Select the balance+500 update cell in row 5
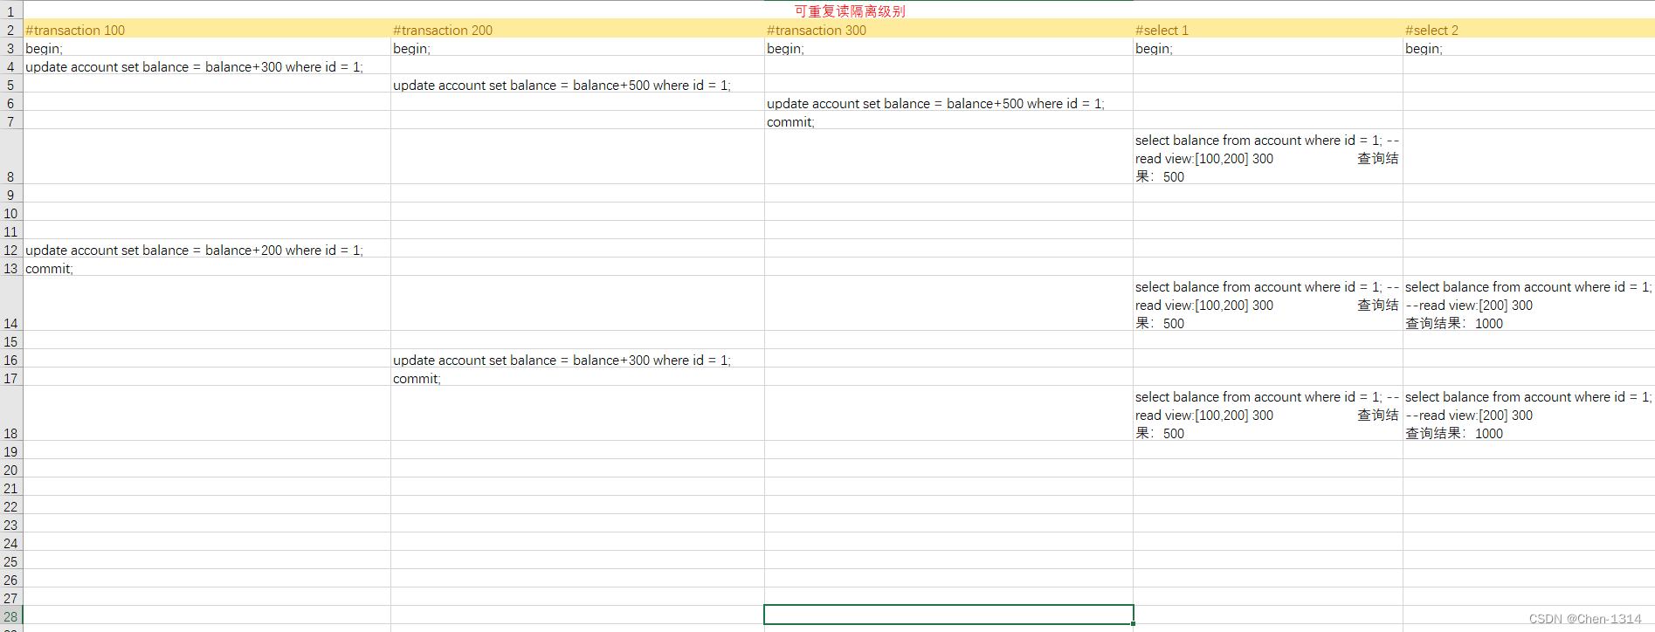The image size is (1655, 632). tap(577, 84)
